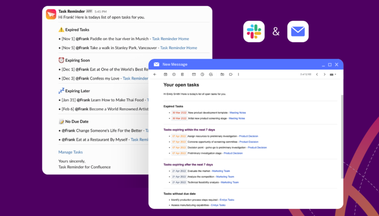Click the Task Reminder app avatar
379x216 pixels.
[51, 14]
